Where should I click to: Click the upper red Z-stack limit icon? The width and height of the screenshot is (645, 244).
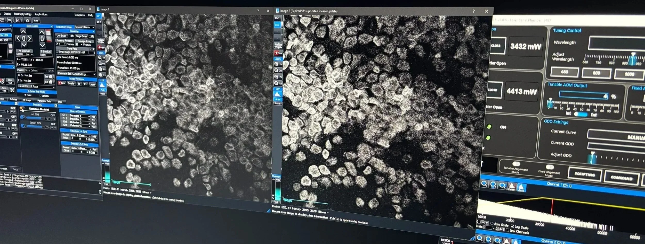[x=48, y=32]
